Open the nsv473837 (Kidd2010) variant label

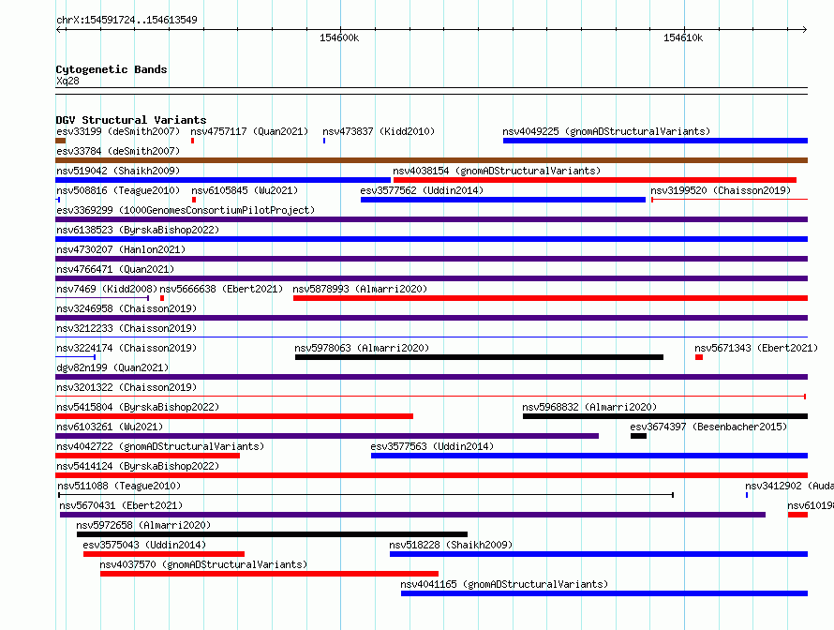point(379,131)
